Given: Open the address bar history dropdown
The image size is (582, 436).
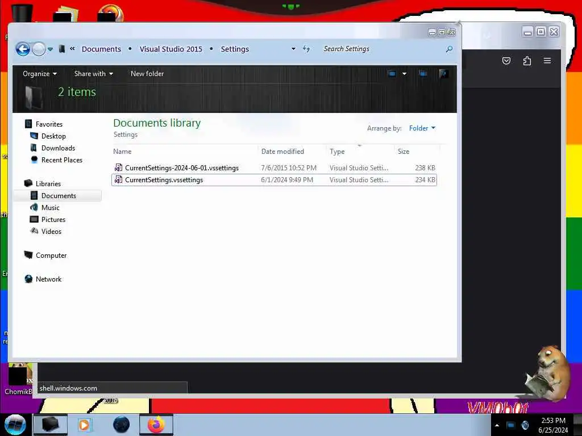Looking at the screenshot, I should [x=293, y=49].
